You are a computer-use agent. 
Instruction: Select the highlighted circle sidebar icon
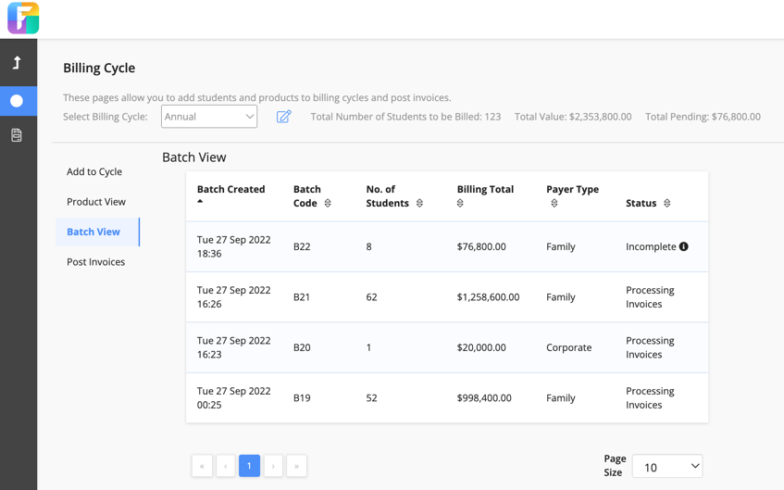[17, 101]
